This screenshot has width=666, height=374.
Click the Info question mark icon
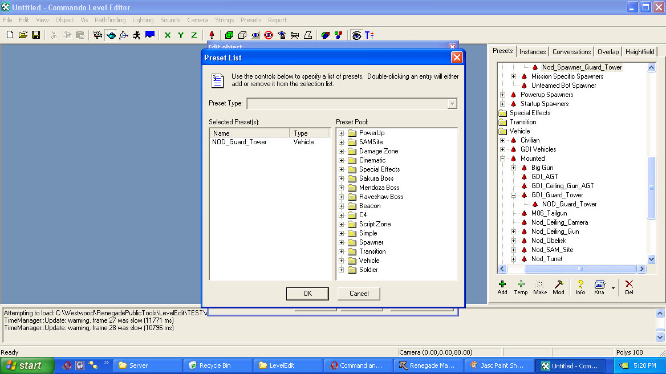(580, 287)
